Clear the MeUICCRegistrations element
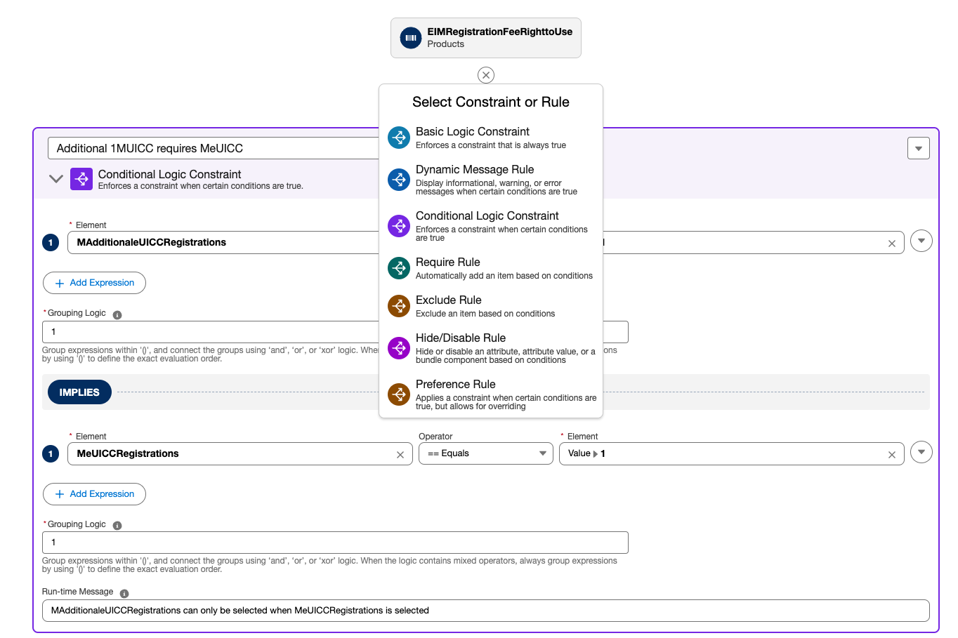This screenshot has height=638, width=958. [400, 455]
